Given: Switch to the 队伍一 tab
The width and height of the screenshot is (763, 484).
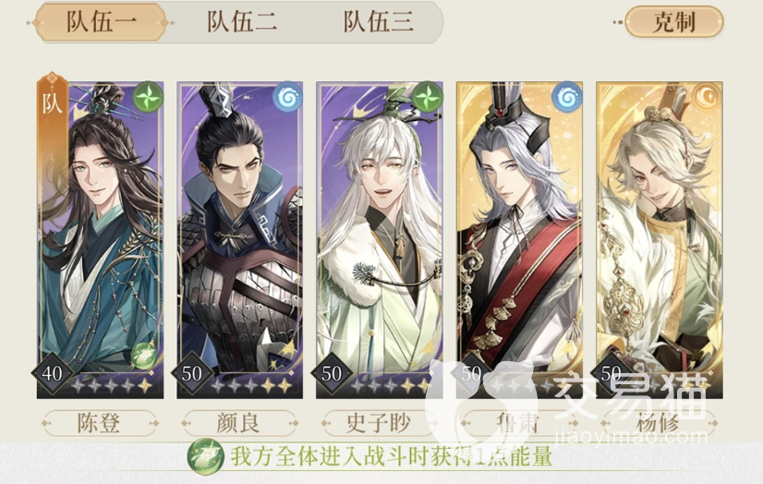Looking at the screenshot, I should pyautogui.click(x=101, y=22).
